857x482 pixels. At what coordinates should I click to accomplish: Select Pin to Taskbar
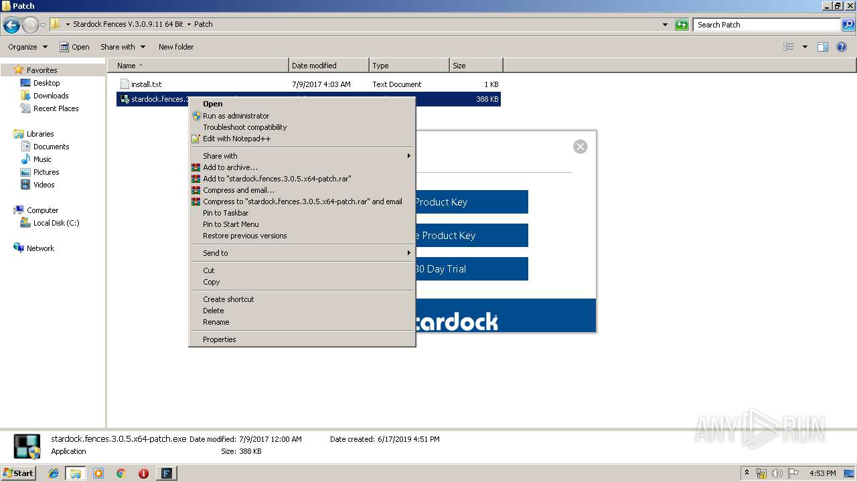point(303,213)
